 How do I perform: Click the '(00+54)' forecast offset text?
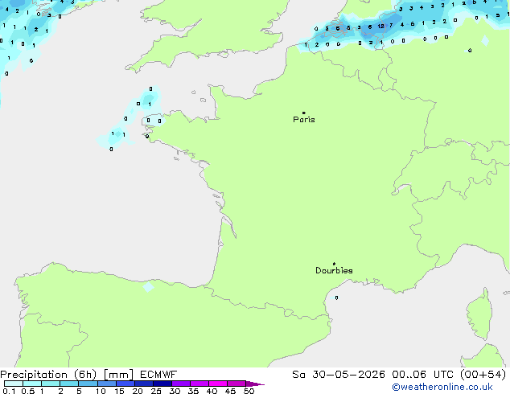point(483,375)
